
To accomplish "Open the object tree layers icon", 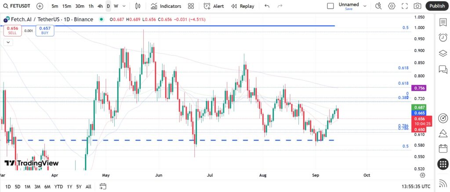I will [443, 53].
